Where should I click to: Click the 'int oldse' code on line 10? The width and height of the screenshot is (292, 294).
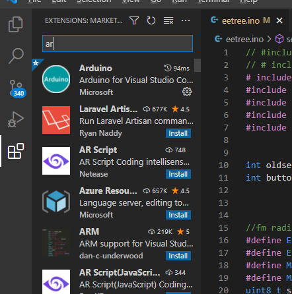269,165
